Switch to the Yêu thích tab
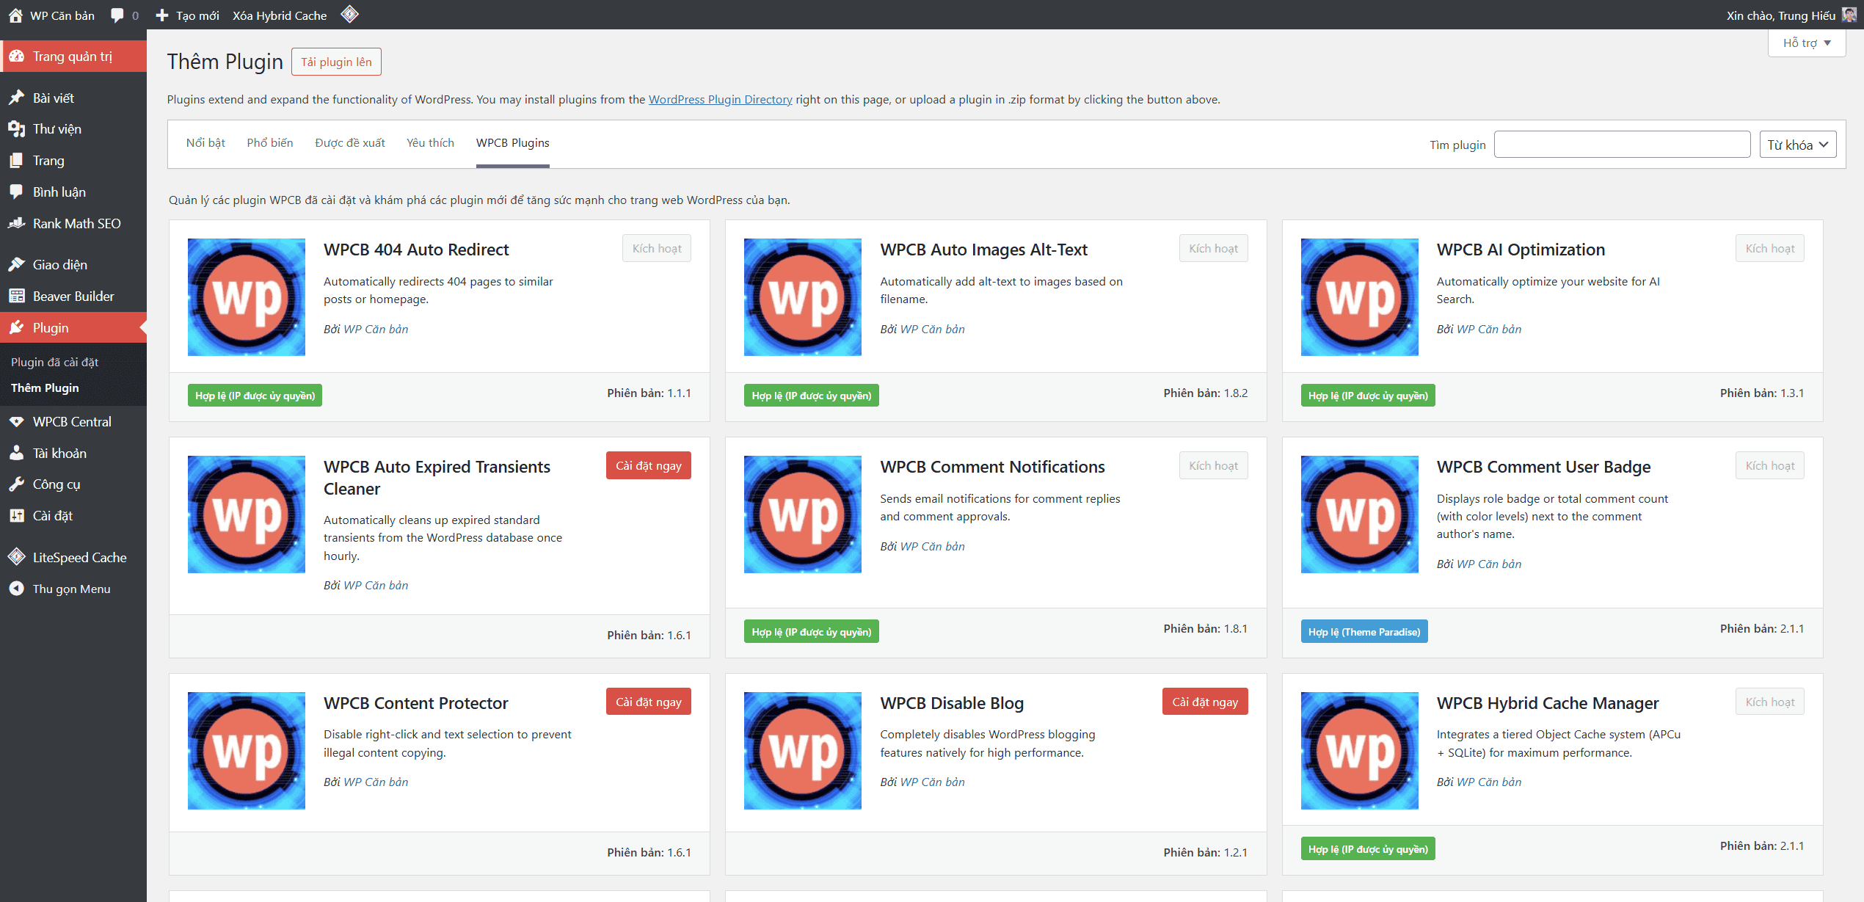Viewport: 1864px width, 902px height. (431, 143)
